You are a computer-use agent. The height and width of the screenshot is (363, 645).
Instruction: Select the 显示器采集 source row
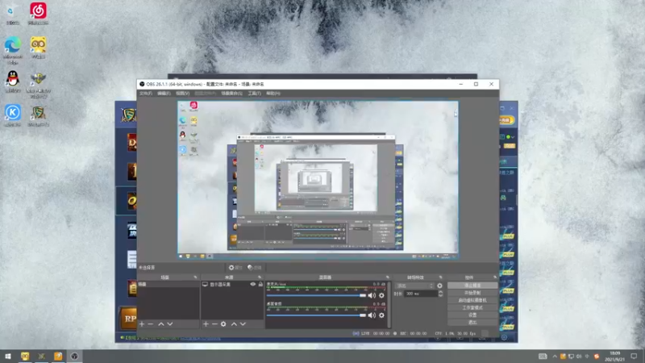point(232,285)
